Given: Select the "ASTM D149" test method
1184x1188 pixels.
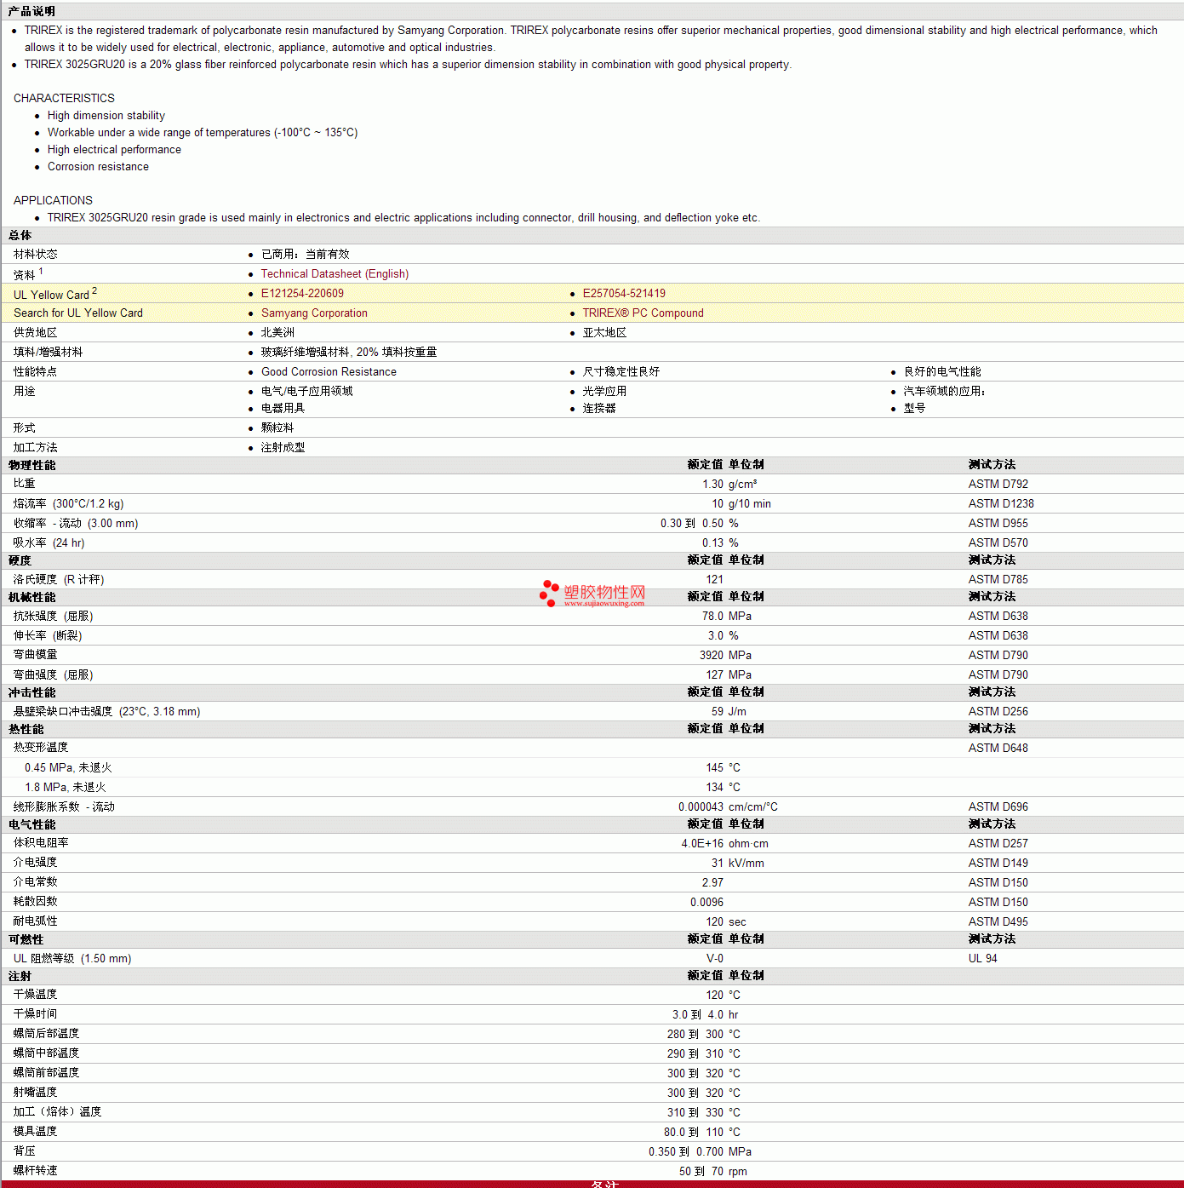Looking at the screenshot, I should [x=998, y=864].
